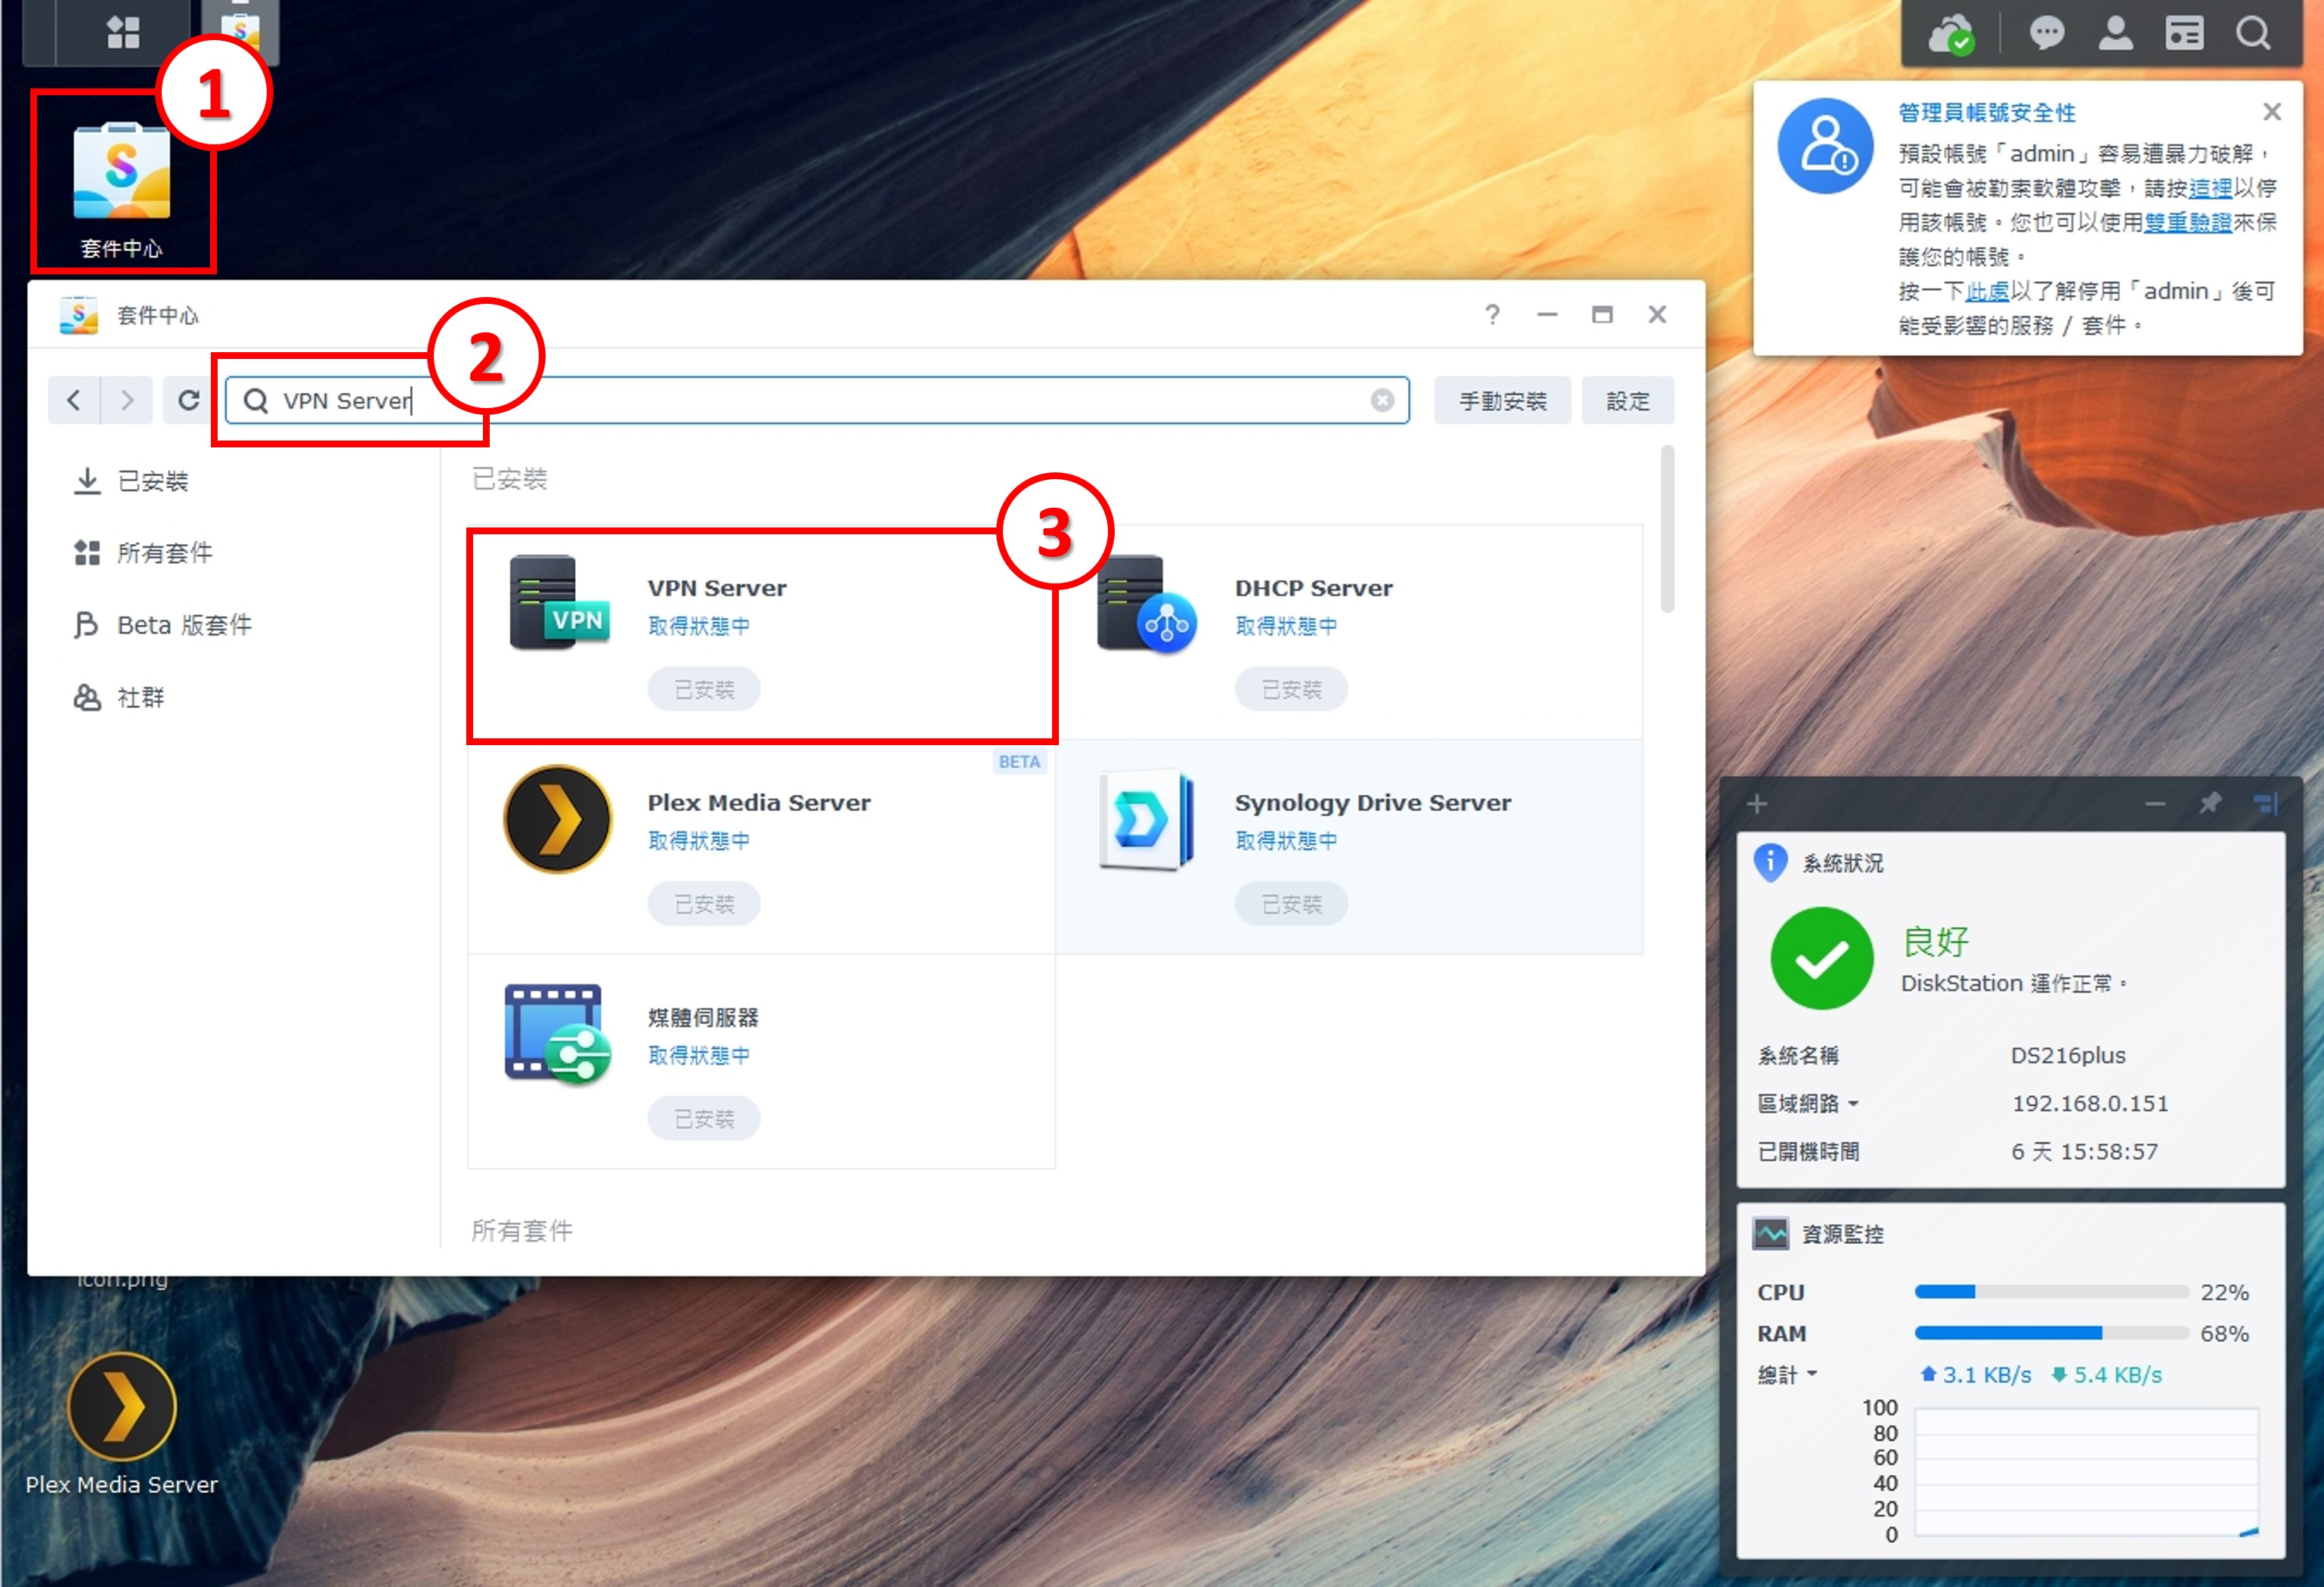Open the notifications icon in top bar
The image size is (2324, 1587).
(2047, 33)
